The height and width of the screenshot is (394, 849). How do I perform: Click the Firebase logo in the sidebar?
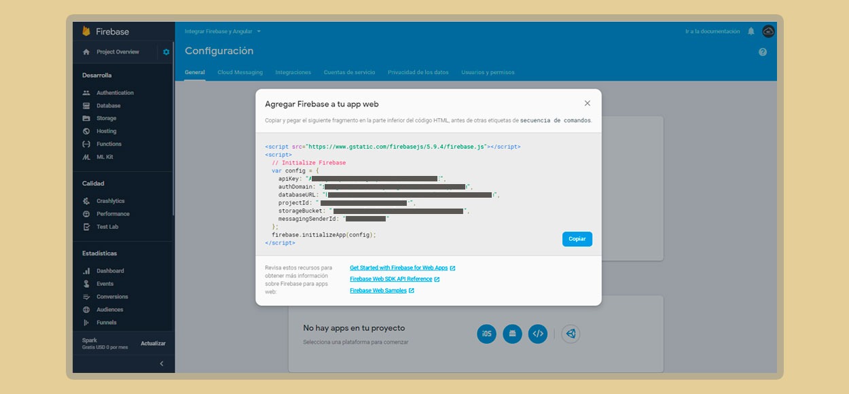point(105,31)
